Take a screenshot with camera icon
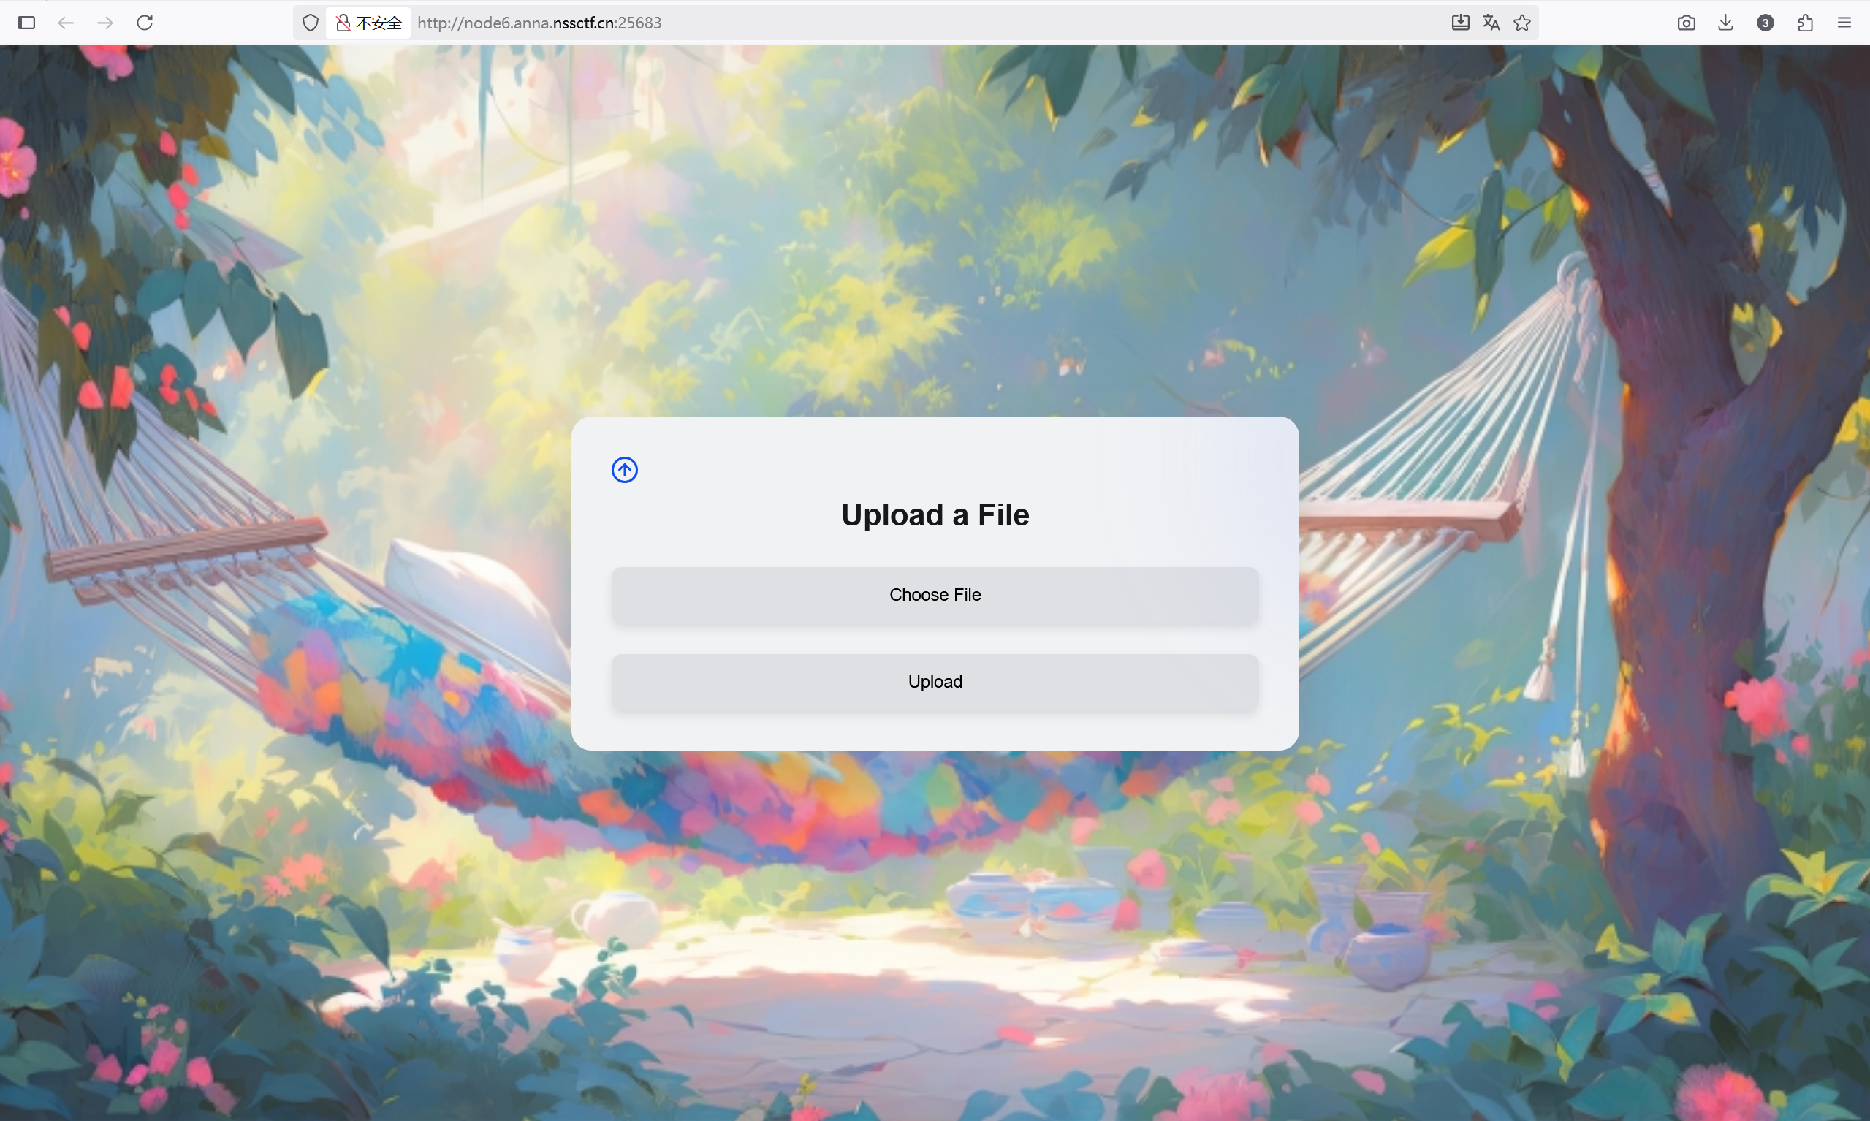The width and height of the screenshot is (1870, 1121). pyautogui.click(x=1686, y=23)
